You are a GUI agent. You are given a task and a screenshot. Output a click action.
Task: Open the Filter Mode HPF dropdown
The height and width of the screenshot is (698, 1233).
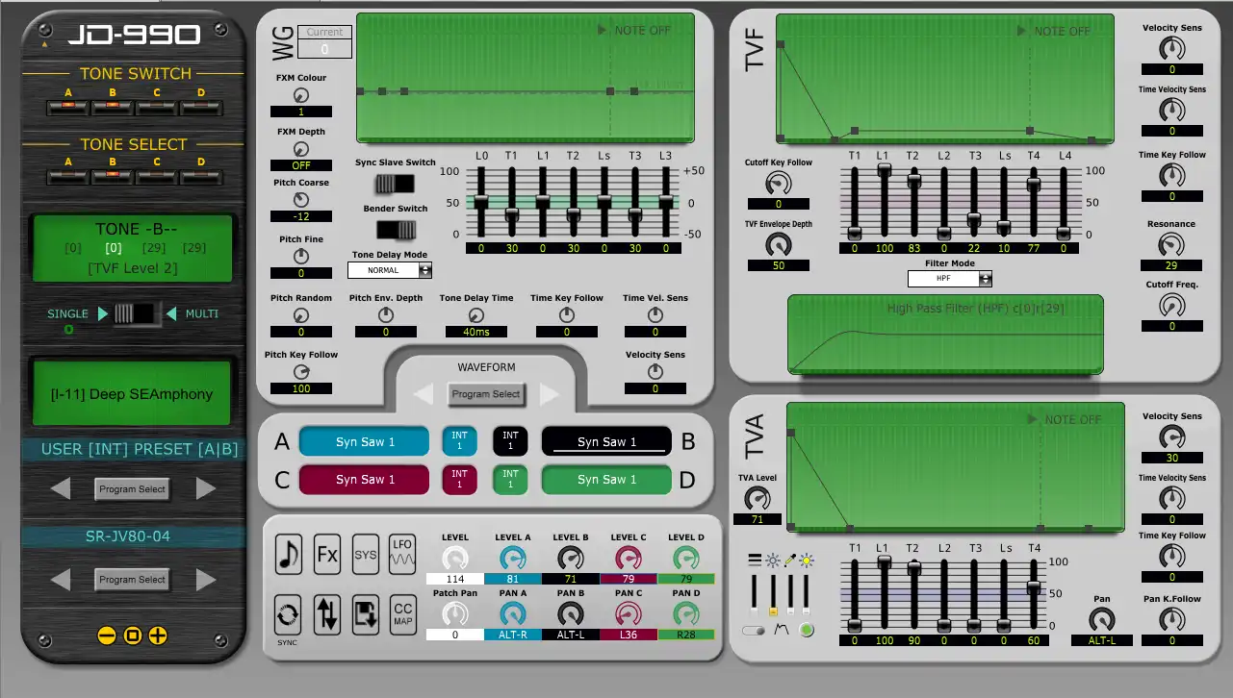coord(950,279)
